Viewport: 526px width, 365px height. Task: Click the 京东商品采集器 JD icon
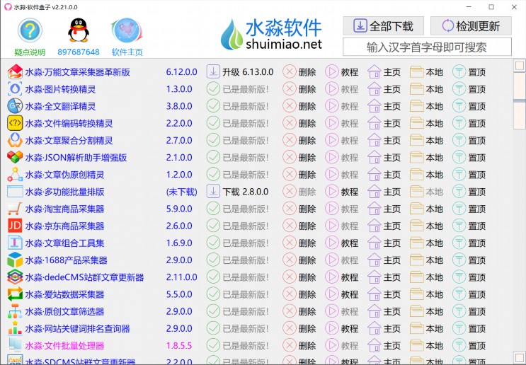pos(15,226)
